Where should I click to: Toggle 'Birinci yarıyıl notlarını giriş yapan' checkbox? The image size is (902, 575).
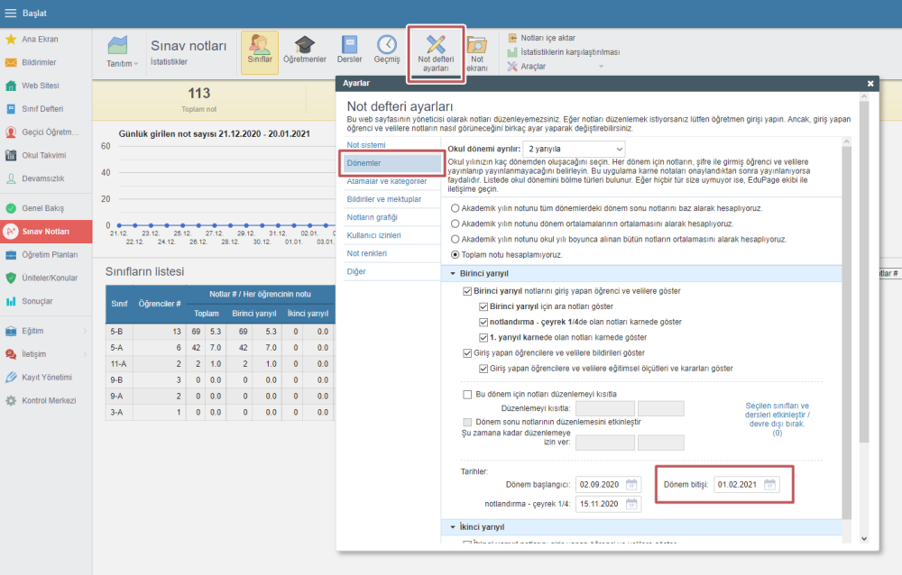[467, 291]
